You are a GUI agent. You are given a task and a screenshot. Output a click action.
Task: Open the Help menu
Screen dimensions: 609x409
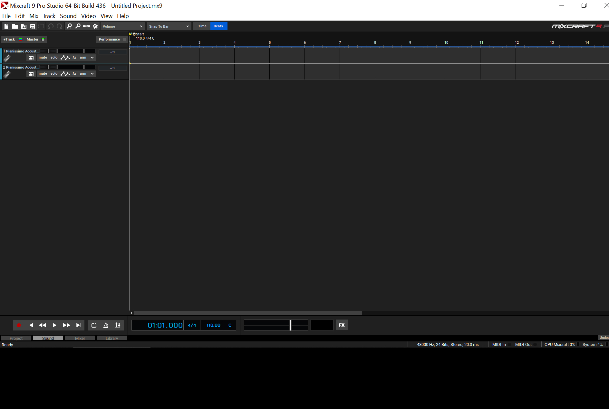click(123, 16)
